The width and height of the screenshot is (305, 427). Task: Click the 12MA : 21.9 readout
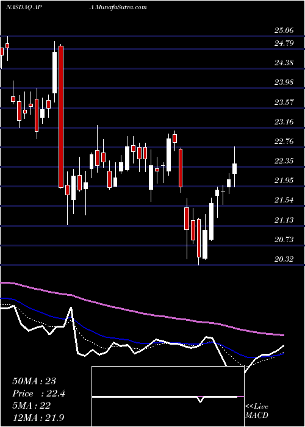38,417
